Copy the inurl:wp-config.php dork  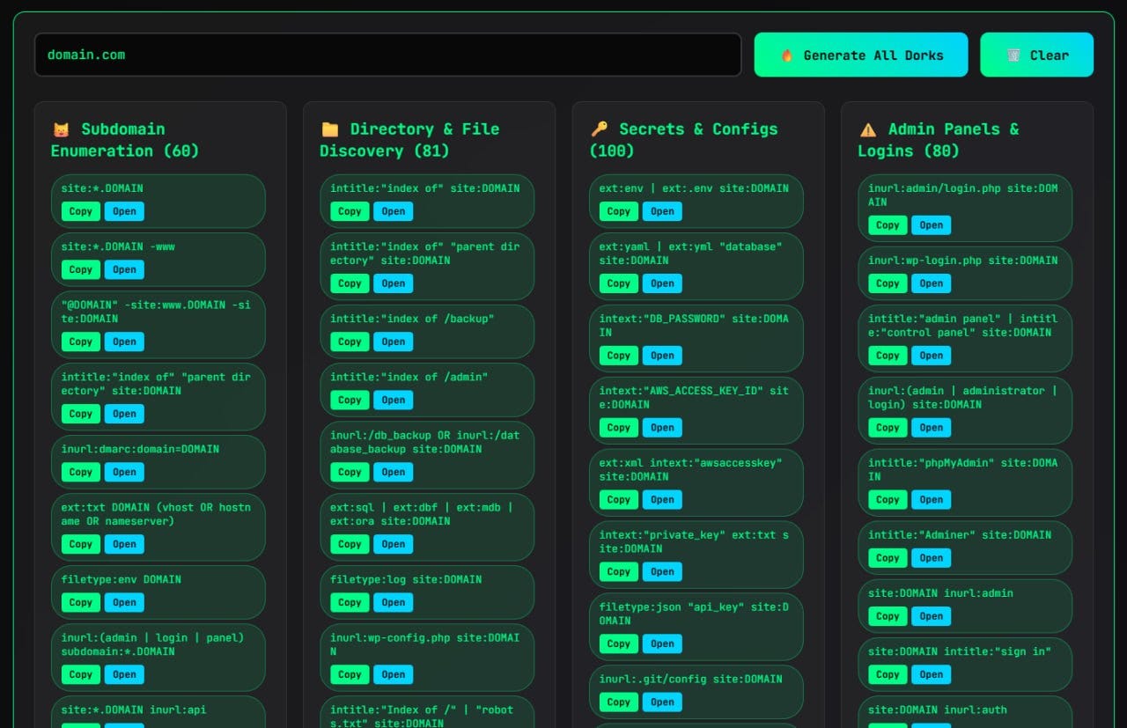[x=350, y=674]
